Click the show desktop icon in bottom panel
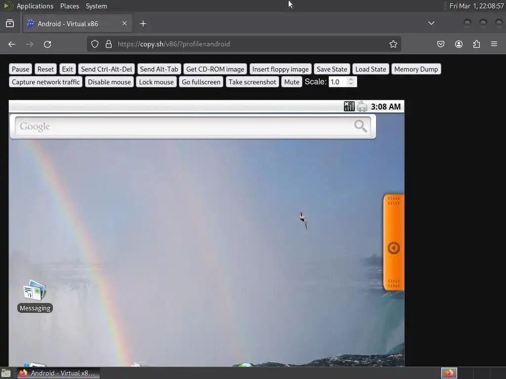The image size is (506, 379). 6,374
